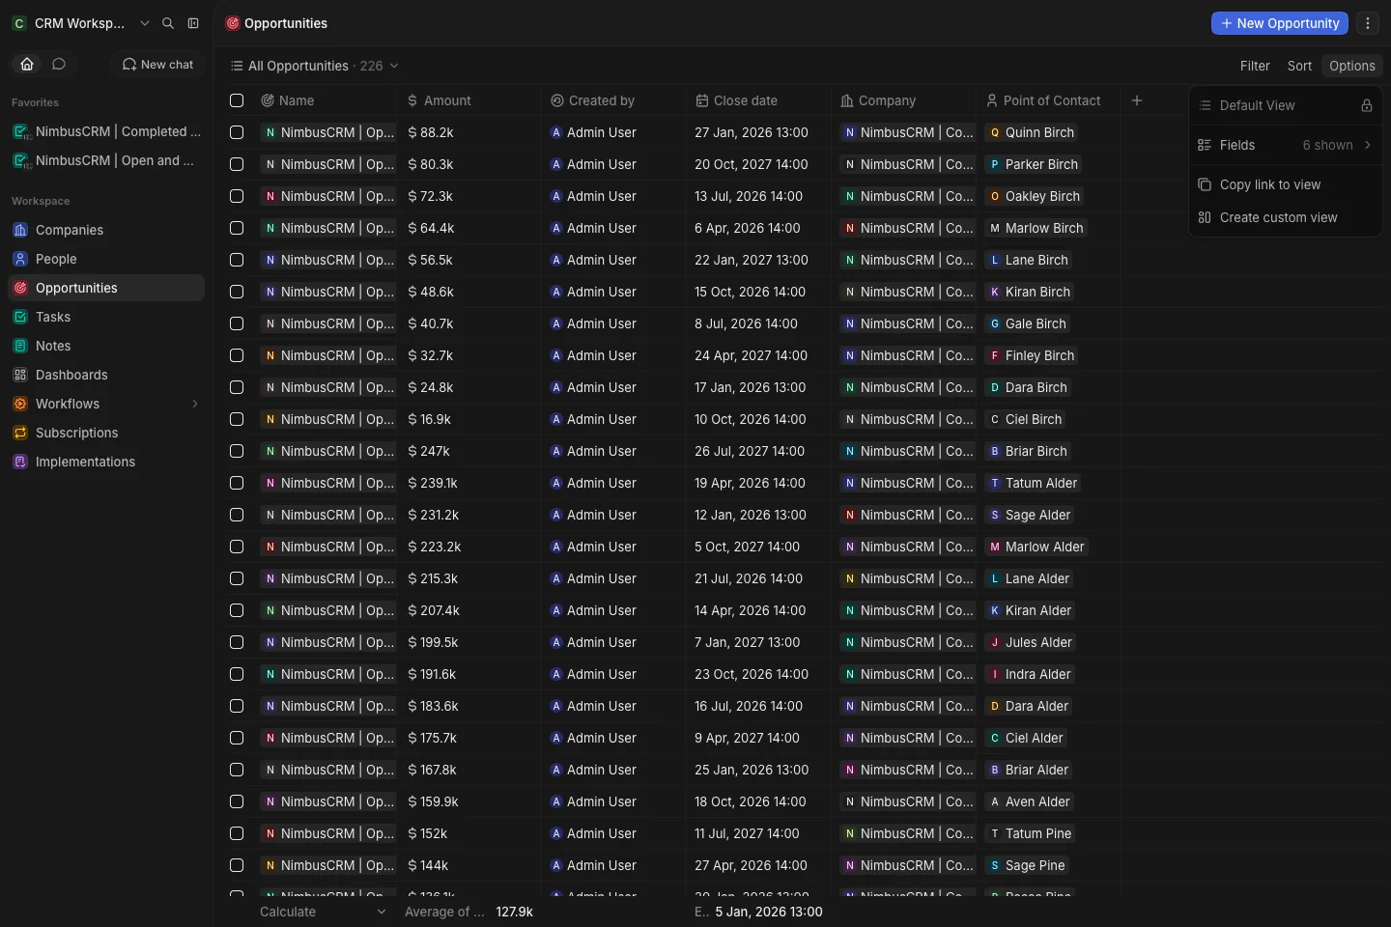Select Create custom view option
The image size is (1391, 927).
(1285, 217)
